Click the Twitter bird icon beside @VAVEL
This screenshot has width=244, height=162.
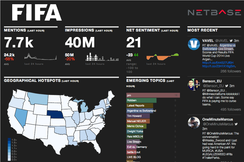(231, 41)
